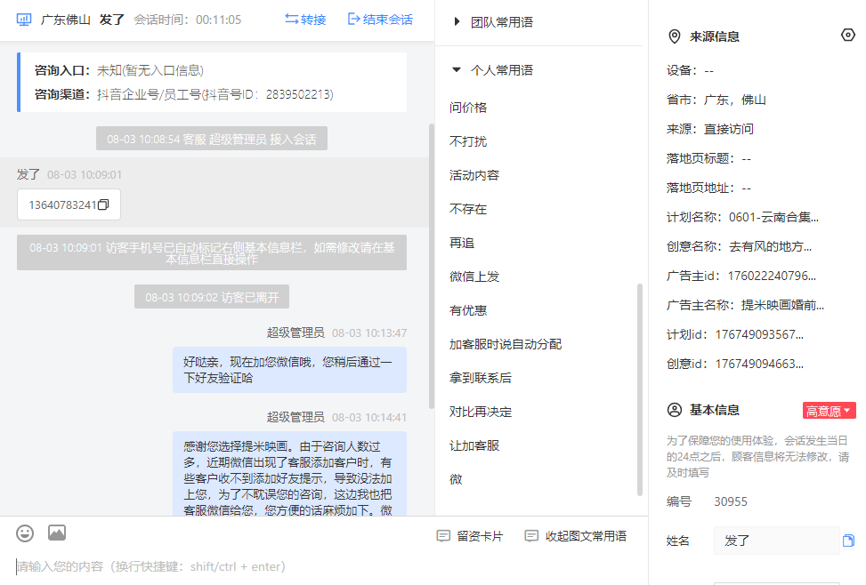Screen dimensions: 866x585
Task: Select the 对比再决定 quick phrase
Action: 481,412
